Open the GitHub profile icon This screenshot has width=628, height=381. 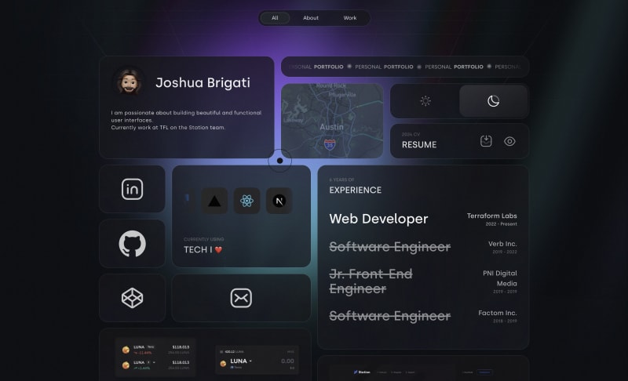[132, 244]
